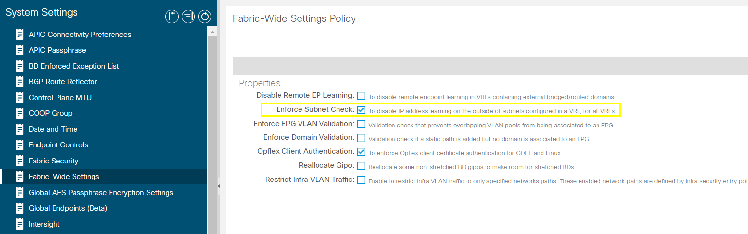The image size is (748, 234).
Task: Click document icon beside Global Endpoints (Beta)
Action: [20, 208]
